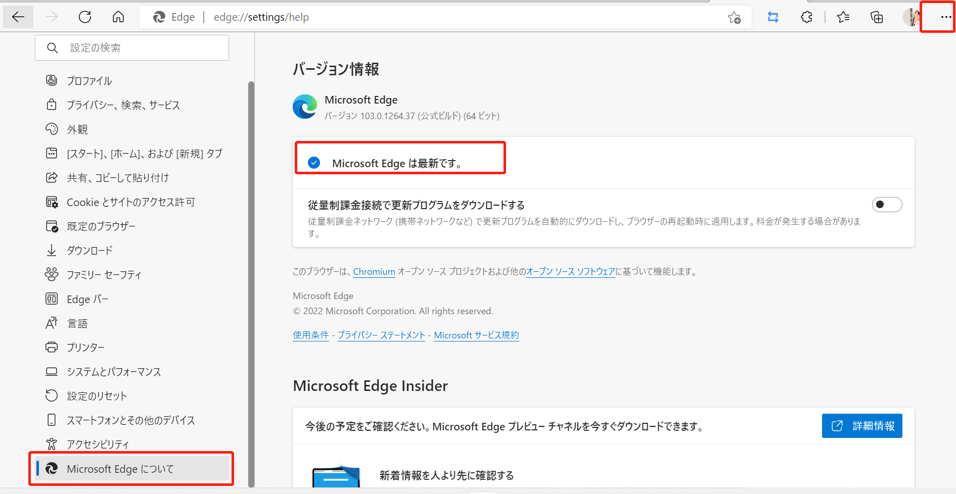Click the grayed forward arrow button
This screenshot has height=494, width=956.
52,17
